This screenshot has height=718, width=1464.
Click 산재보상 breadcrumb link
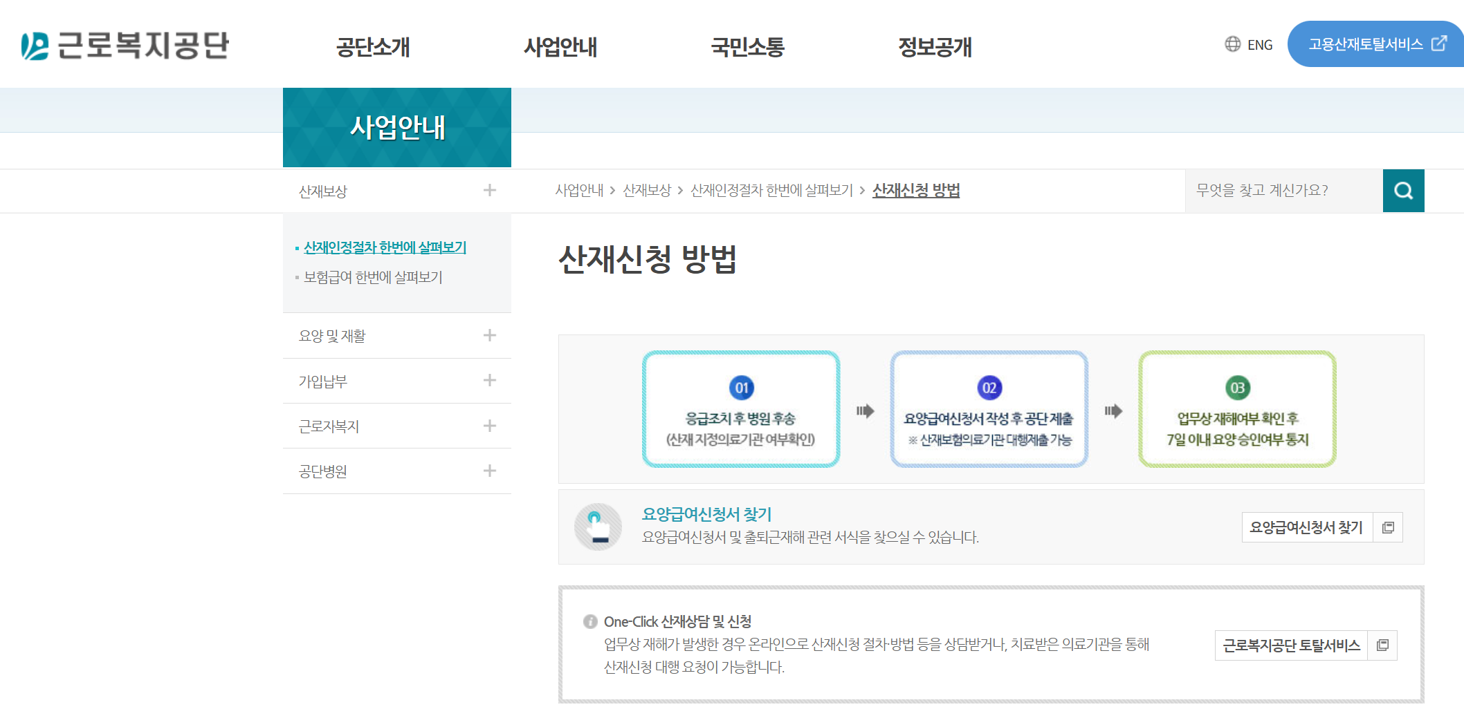(647, 190)
